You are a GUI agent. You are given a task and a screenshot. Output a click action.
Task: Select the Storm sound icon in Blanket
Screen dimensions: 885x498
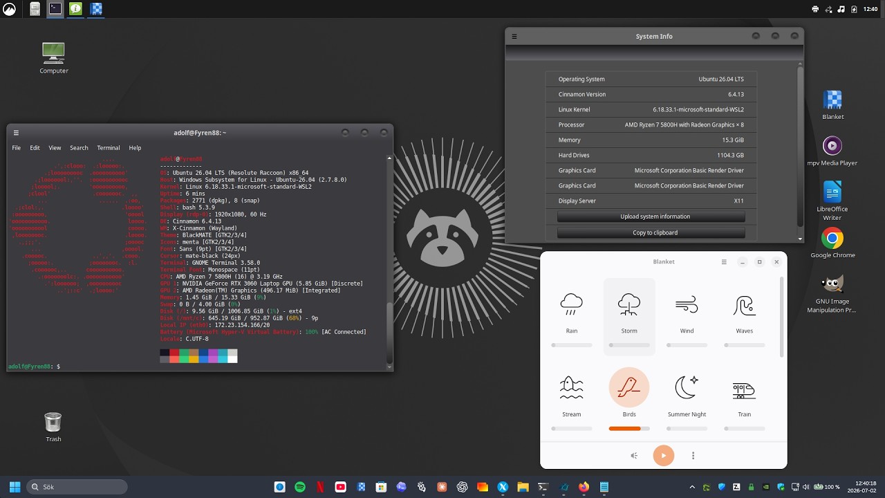pyautogui.click(x=629, y=304)
